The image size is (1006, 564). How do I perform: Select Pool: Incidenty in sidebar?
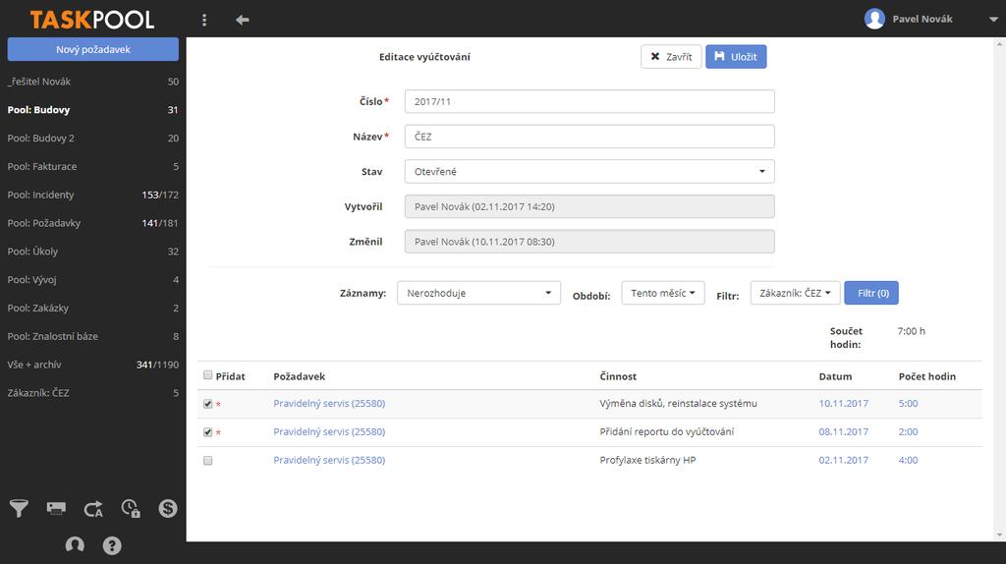93,195
